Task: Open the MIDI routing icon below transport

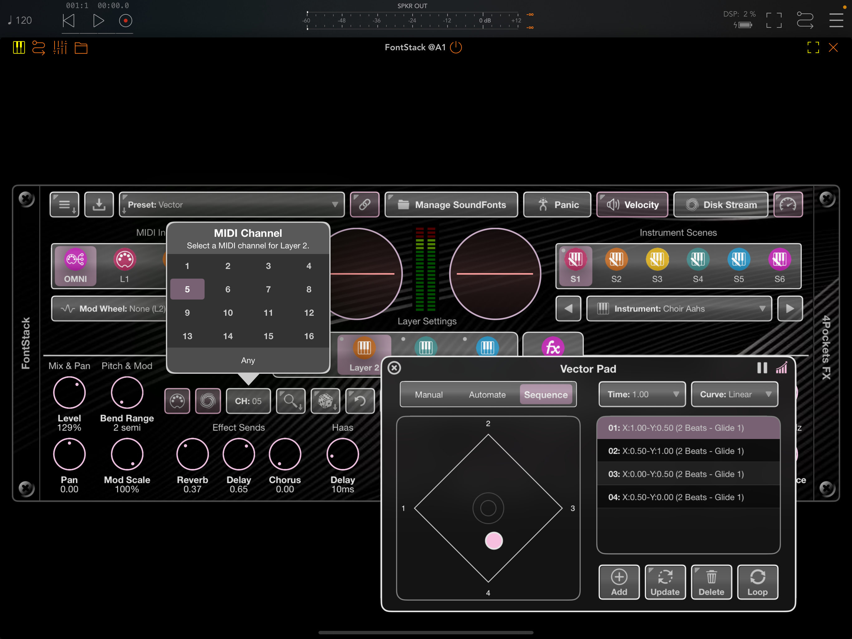Action: click(x=39, y=48)
